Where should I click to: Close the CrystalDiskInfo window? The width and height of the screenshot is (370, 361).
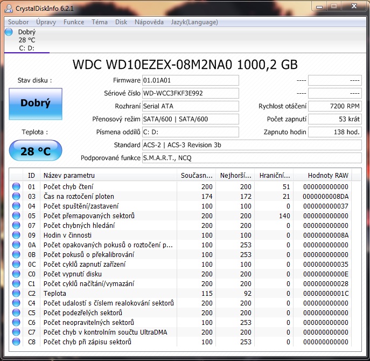coord(354,6)
